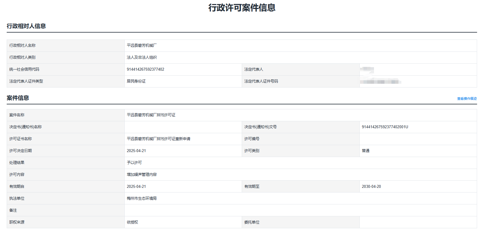Select the 增加噪声管理内容 cell
The image size is (480, 230).
[x=142, y=175]
